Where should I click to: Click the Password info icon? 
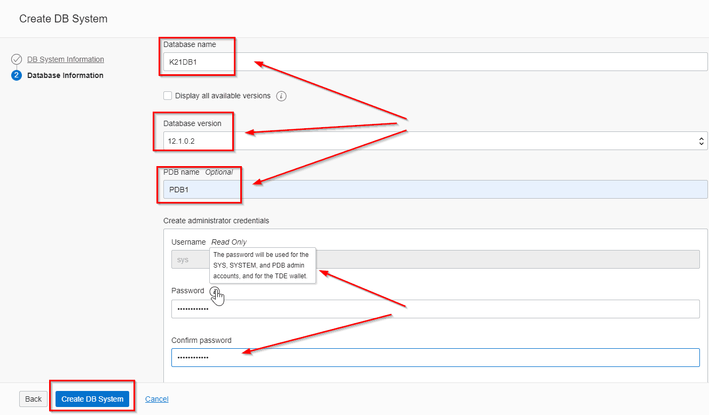tap(214, 291)
